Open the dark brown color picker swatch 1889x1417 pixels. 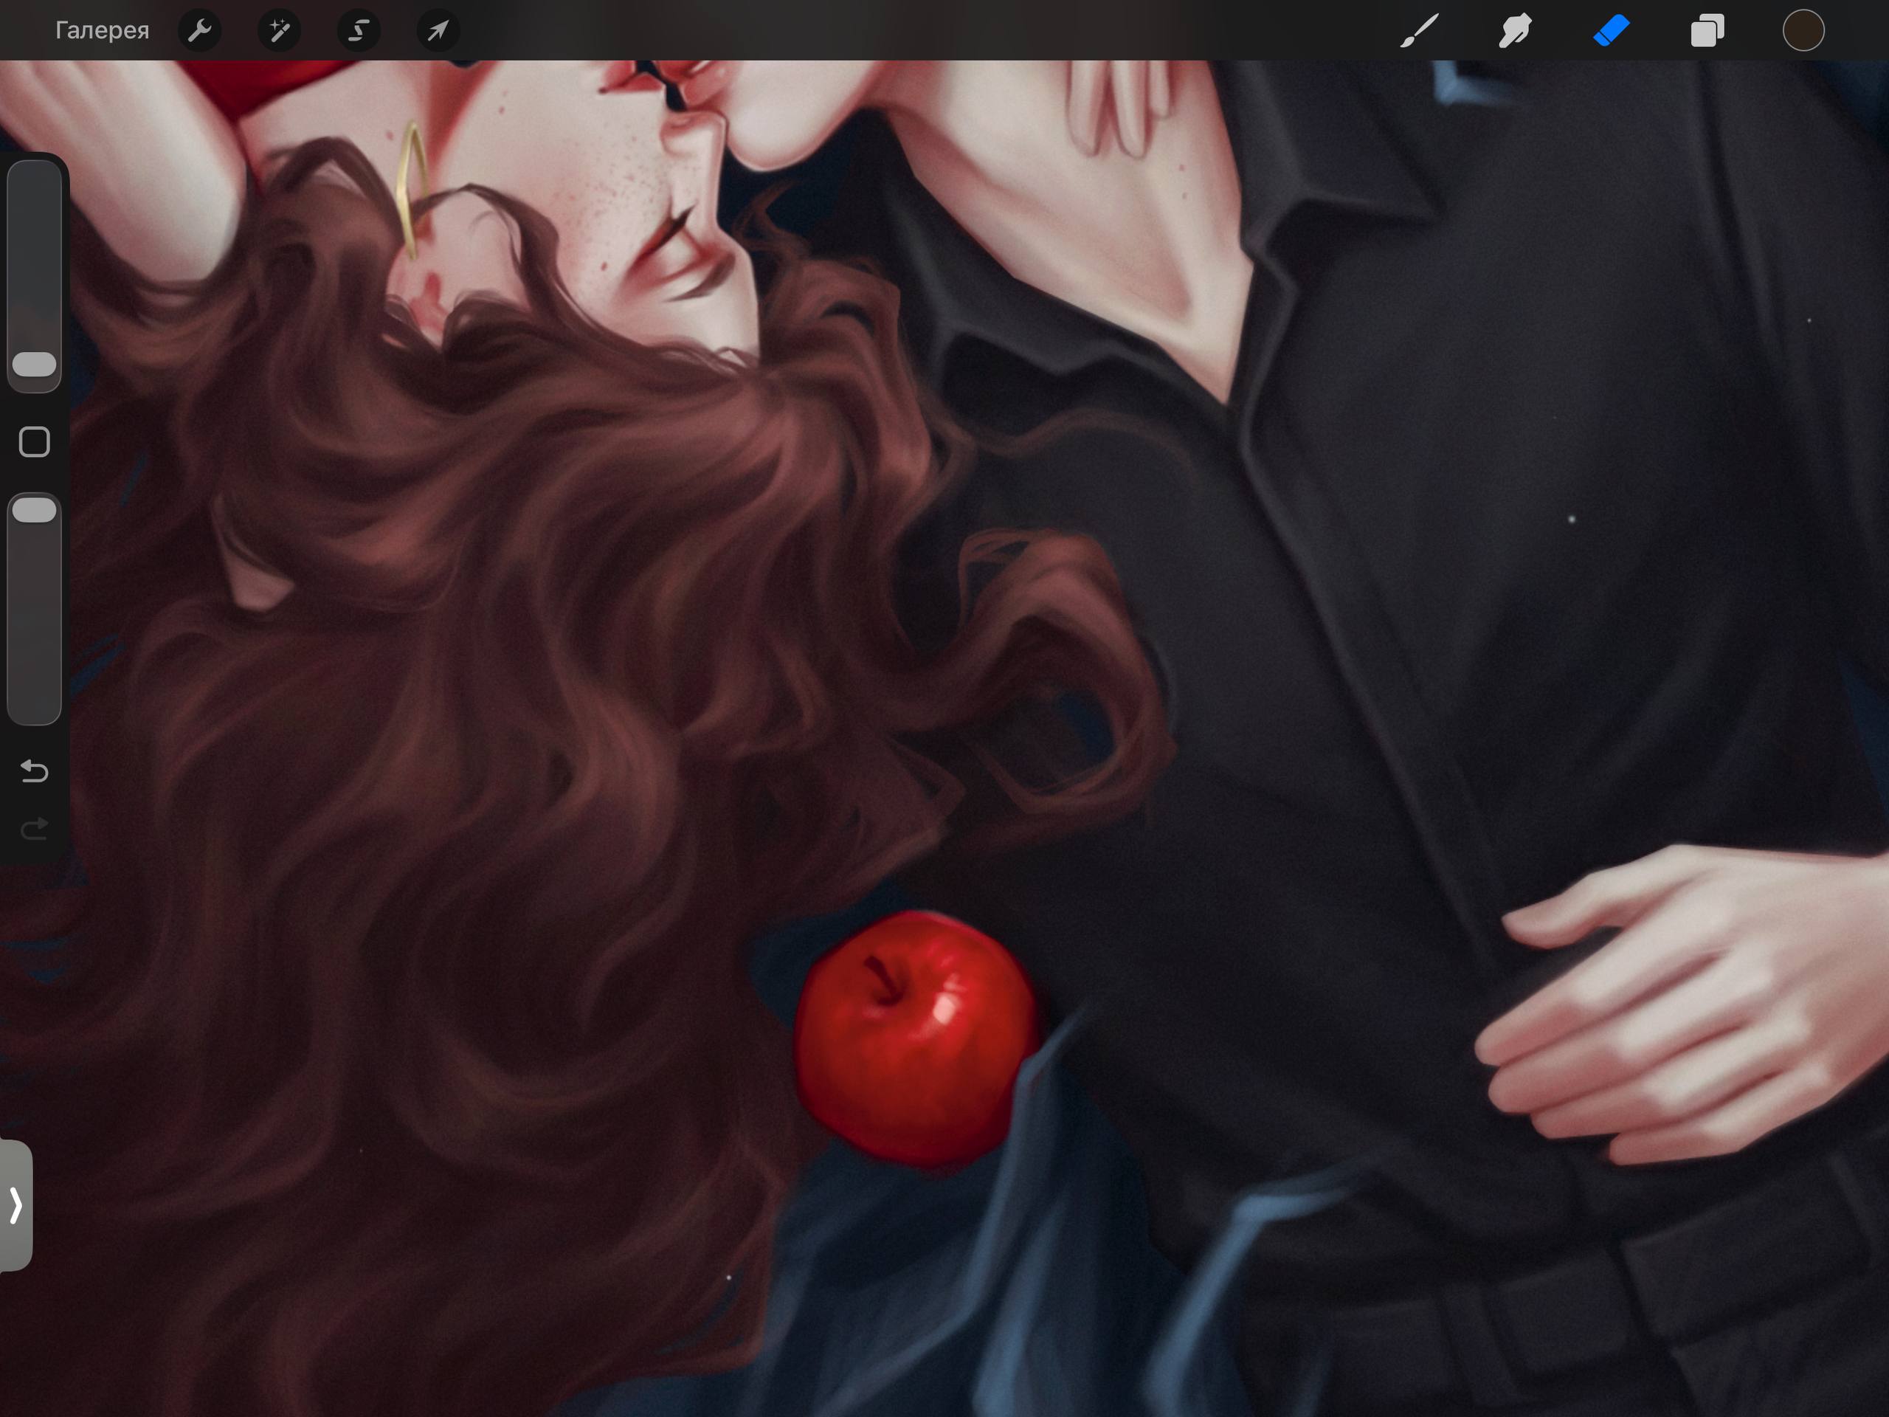coord(1803,31)
